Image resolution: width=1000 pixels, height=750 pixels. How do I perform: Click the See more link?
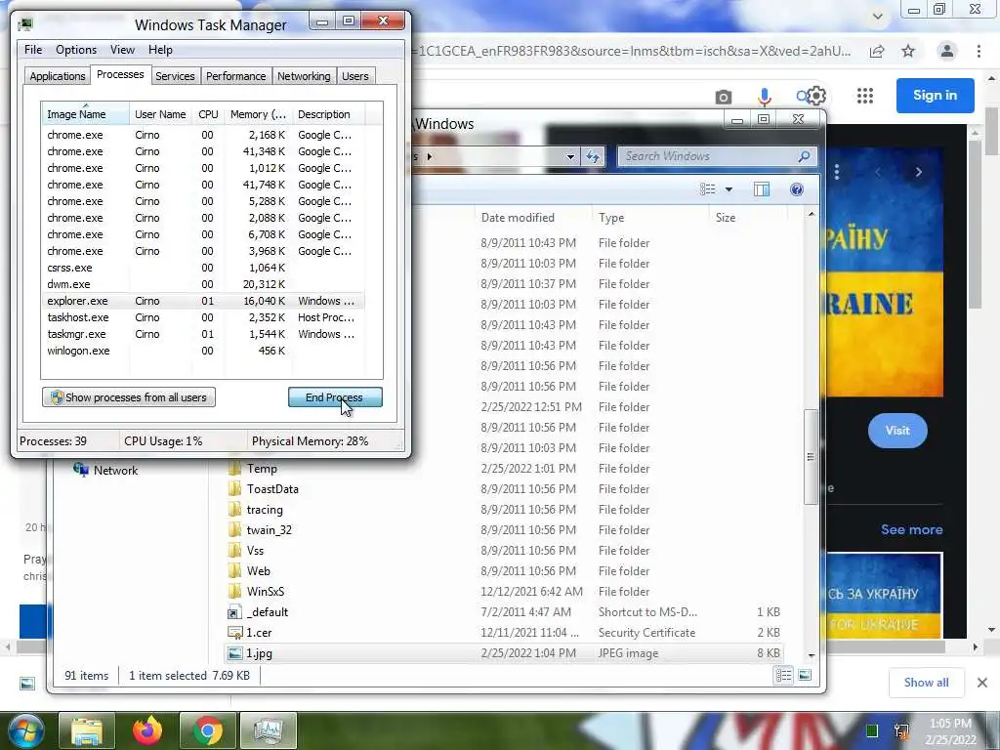[911, 529]
